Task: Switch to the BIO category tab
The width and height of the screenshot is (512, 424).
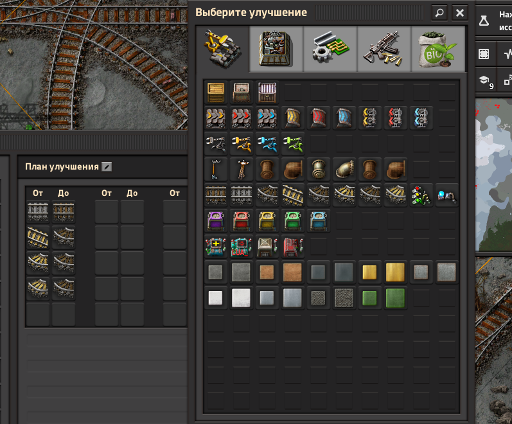Action: click(437, 48)
